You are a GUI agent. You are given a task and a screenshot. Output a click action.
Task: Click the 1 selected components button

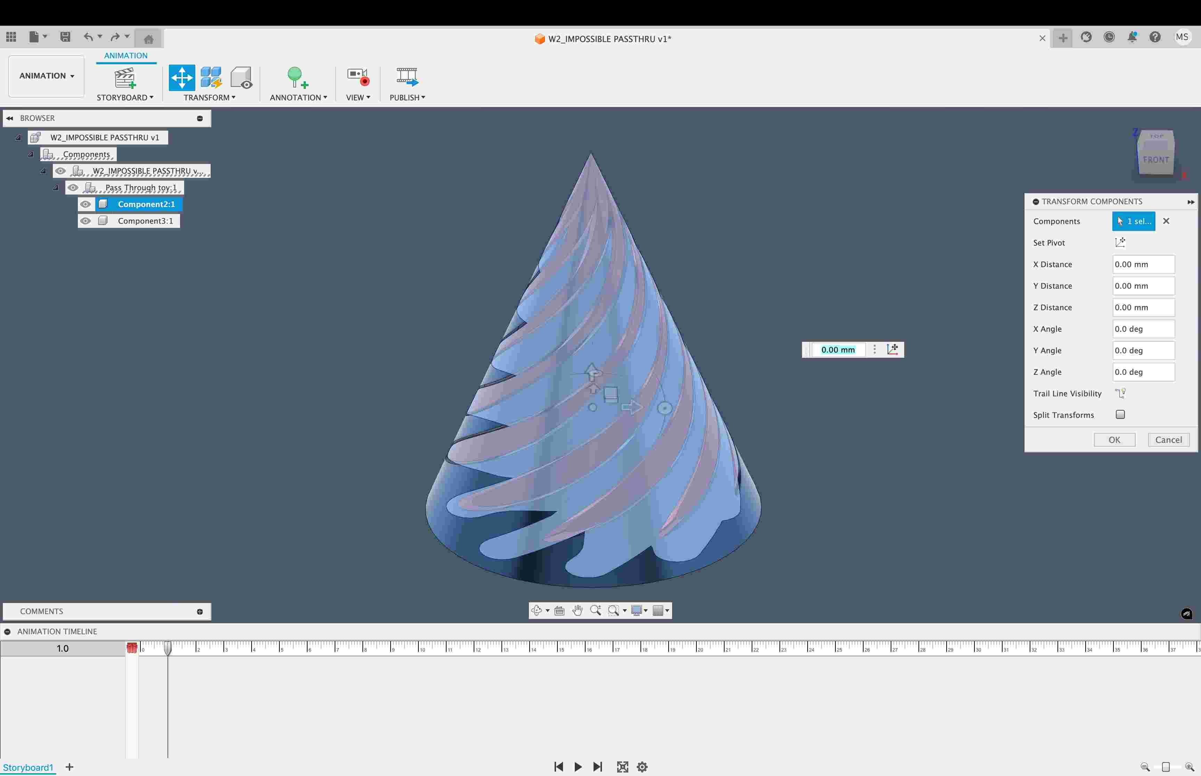click(x=1134, y=221)
